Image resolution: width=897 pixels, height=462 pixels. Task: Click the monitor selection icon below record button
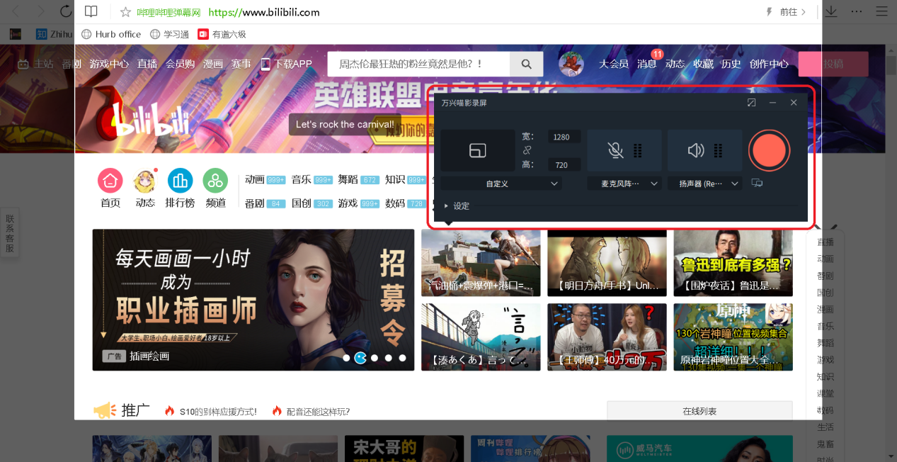point(757,182)
